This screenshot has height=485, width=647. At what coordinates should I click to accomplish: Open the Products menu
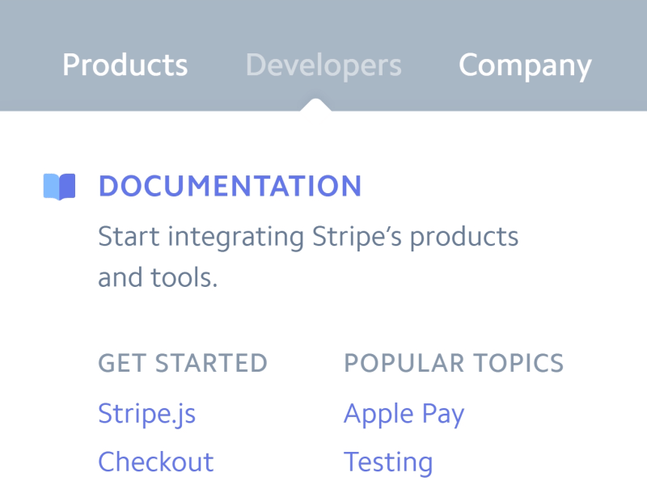(x=125, y=65)
